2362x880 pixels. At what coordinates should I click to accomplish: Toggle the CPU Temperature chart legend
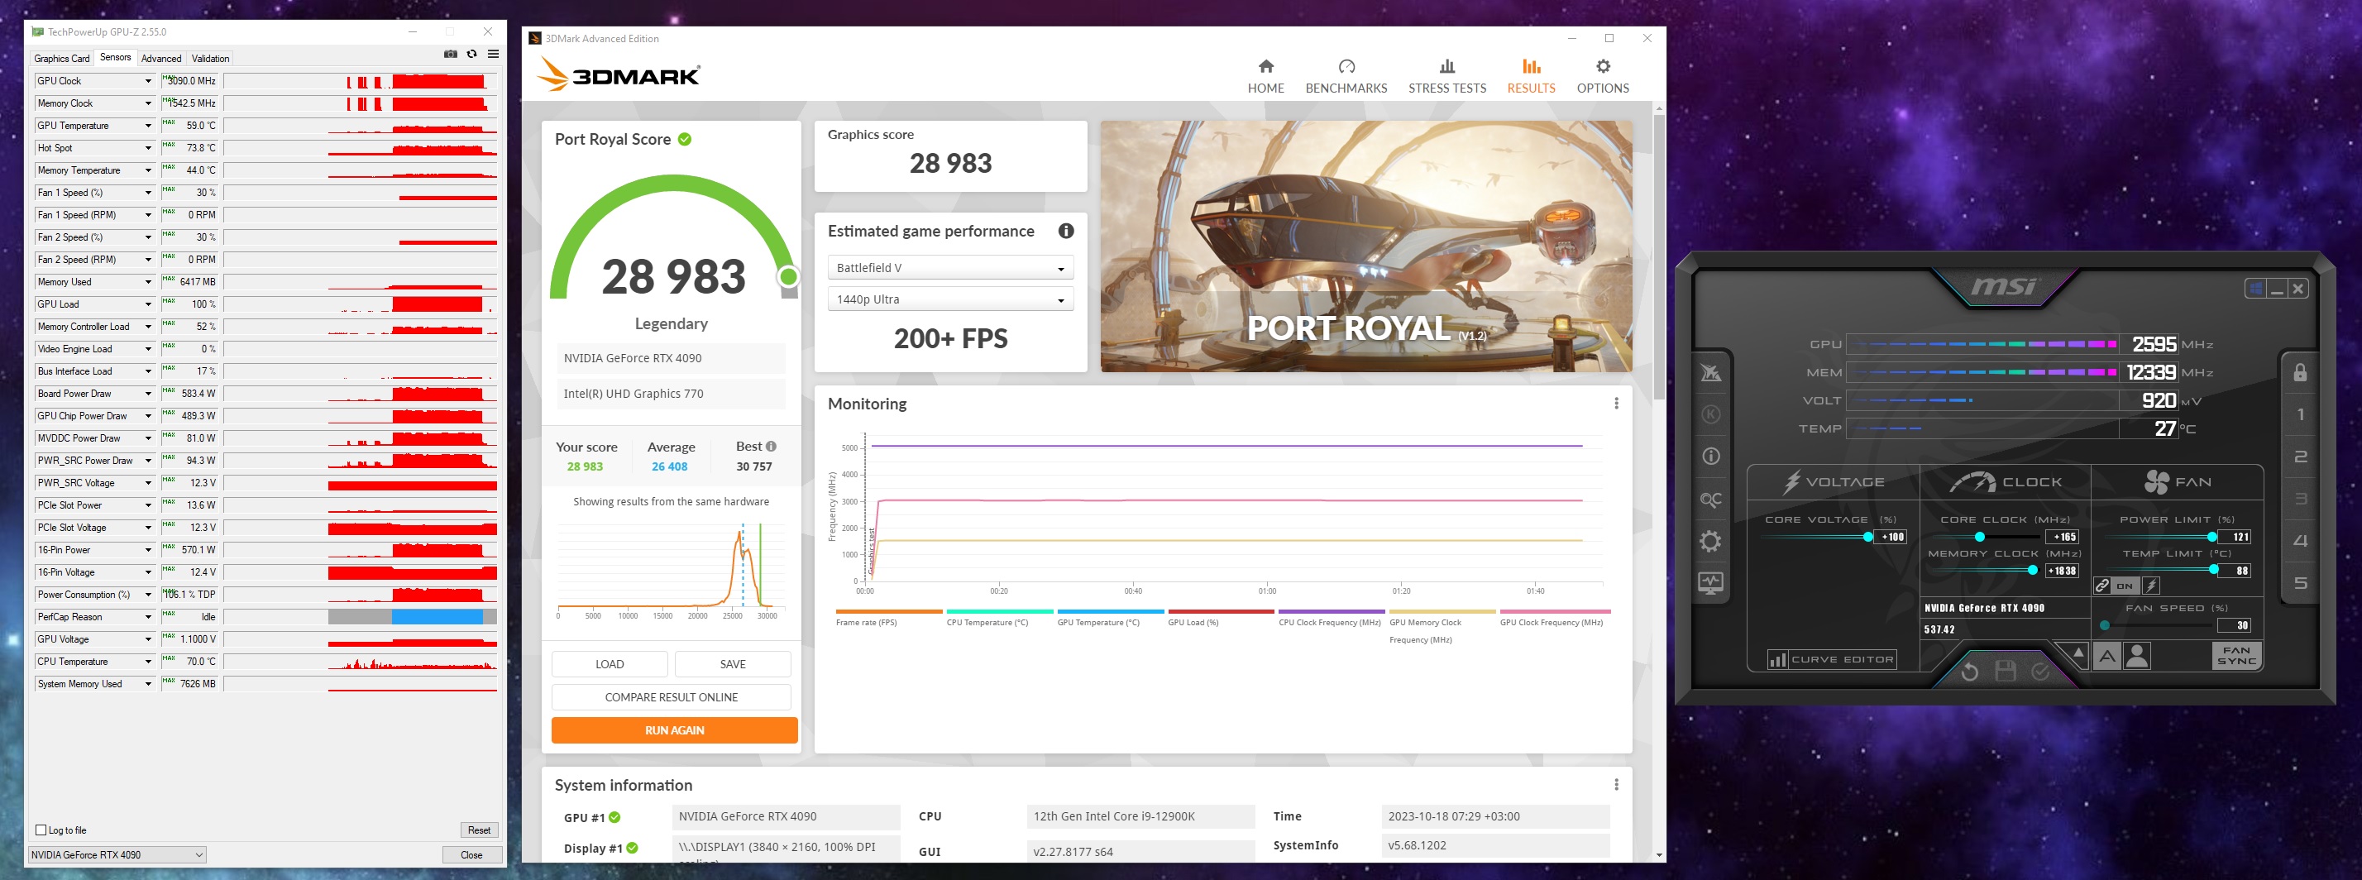tap(999, 618)
